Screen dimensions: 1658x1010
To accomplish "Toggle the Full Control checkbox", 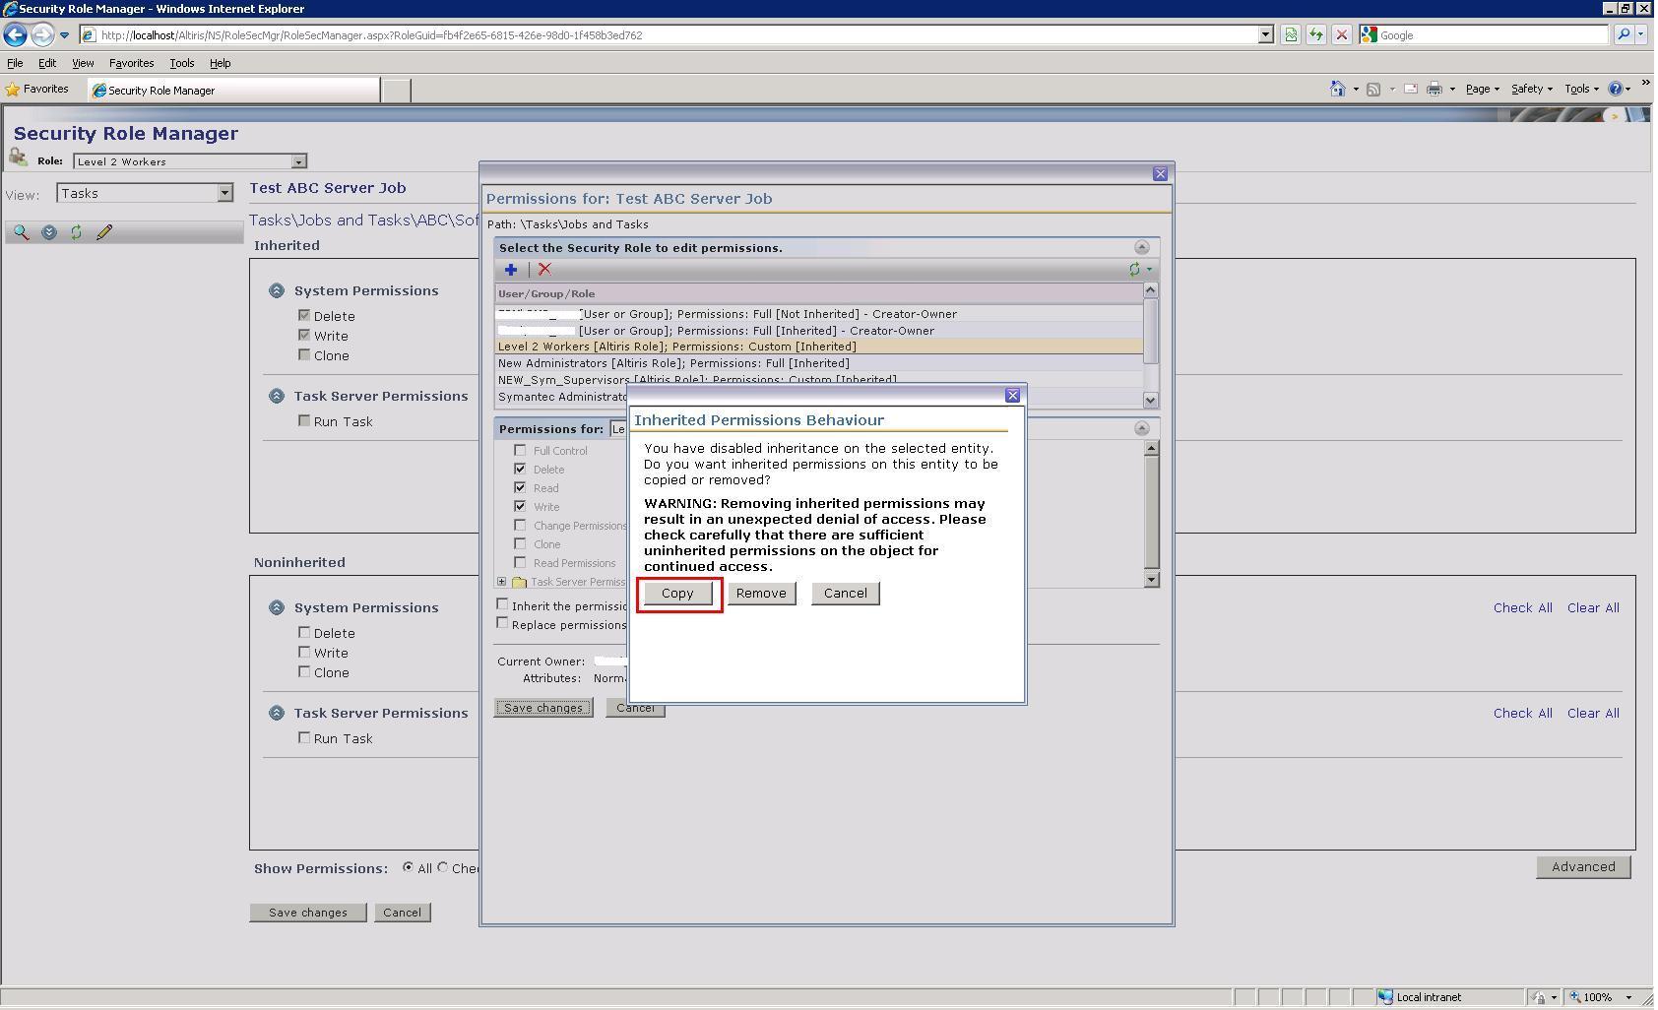I will coord(520,451).
